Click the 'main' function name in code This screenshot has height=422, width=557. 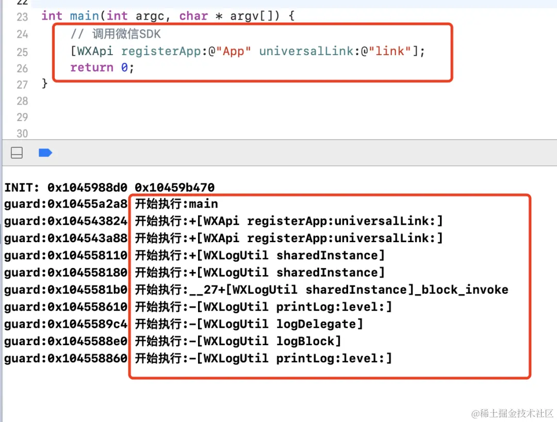[84, 16]
